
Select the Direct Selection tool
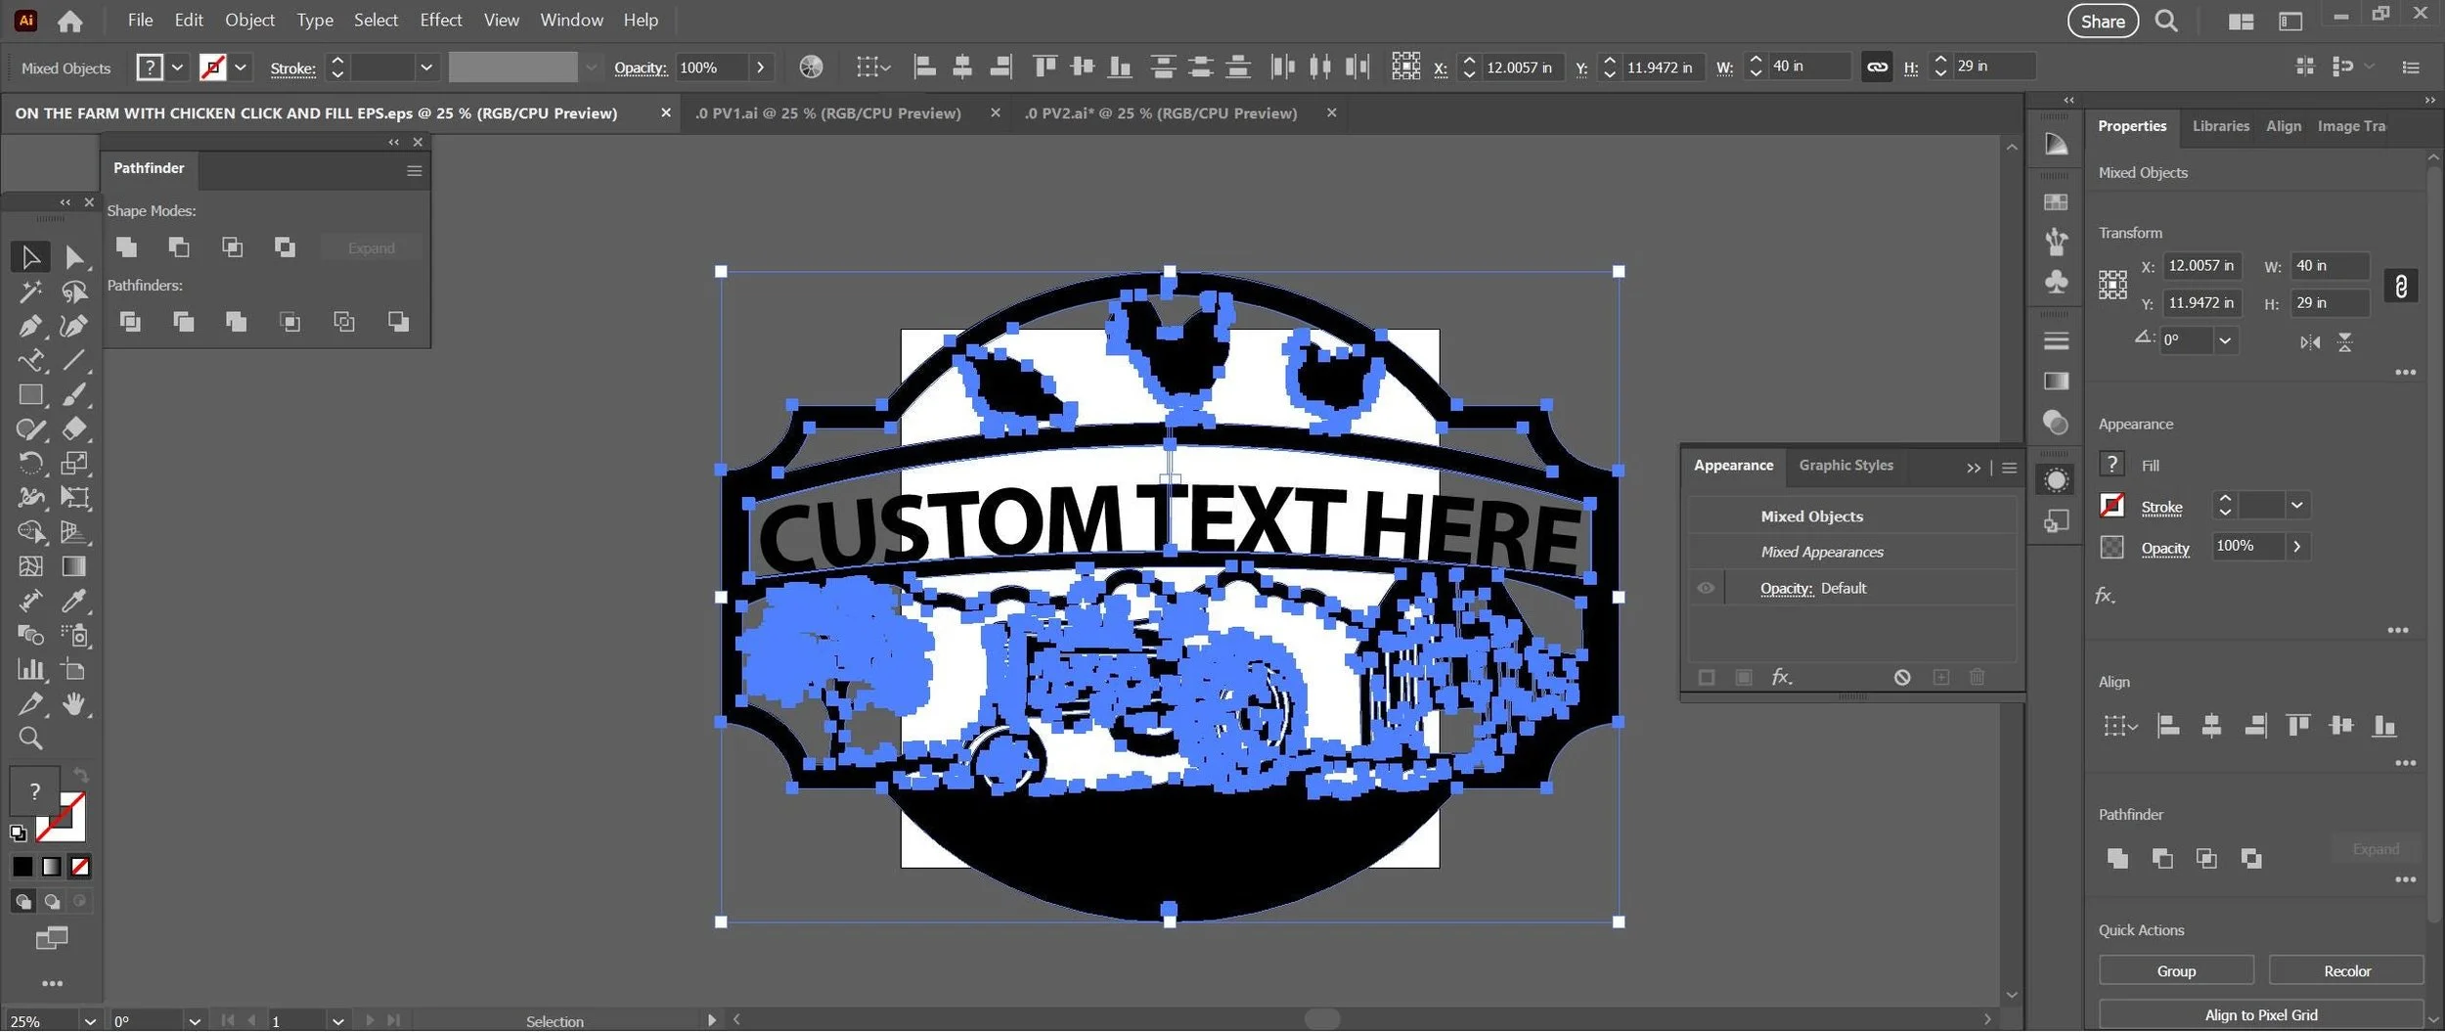[74, 257]
